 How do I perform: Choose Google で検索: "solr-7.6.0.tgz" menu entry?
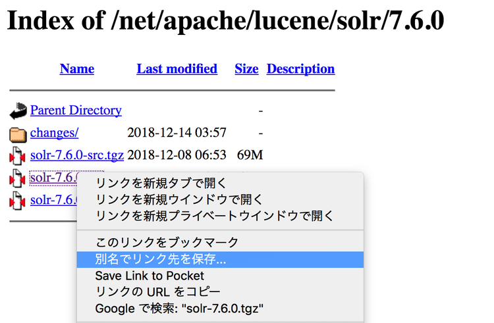pos(220,309)
